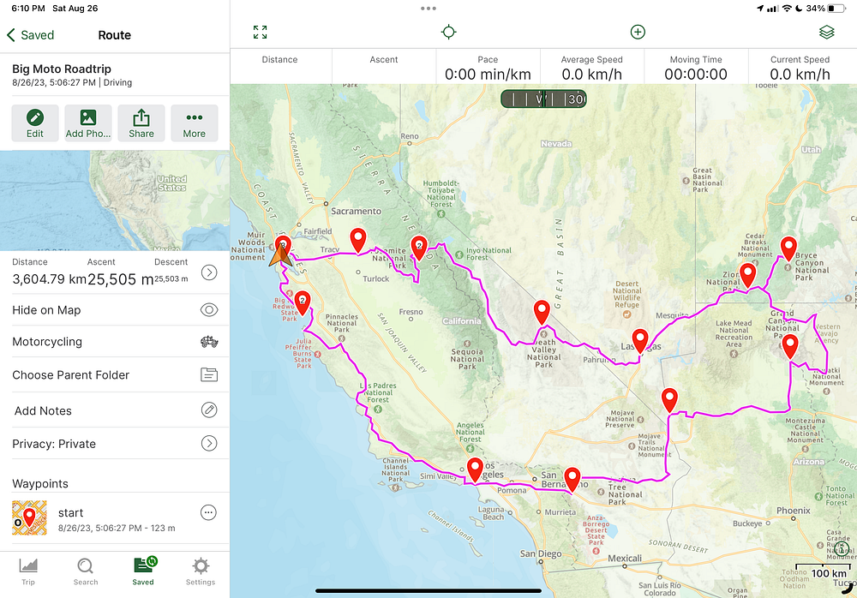The image size is (857, 598).
Task: Tap the compass heading bar on map
Action: click(x=543, y=99)
